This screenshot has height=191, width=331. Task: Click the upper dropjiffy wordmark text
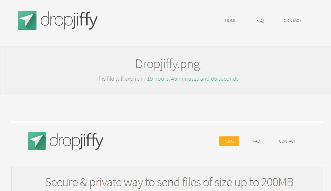(69, 20)
